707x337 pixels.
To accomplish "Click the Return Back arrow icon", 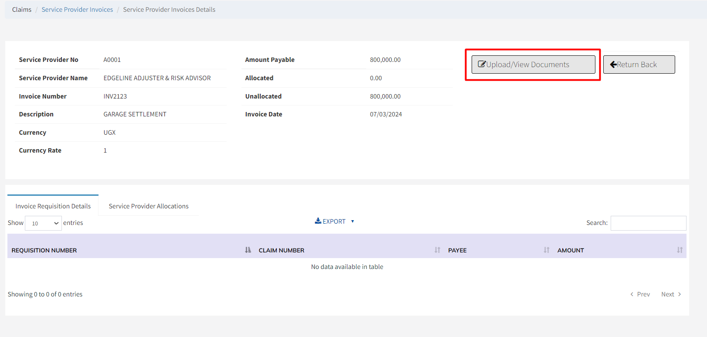I will [613, 65].
